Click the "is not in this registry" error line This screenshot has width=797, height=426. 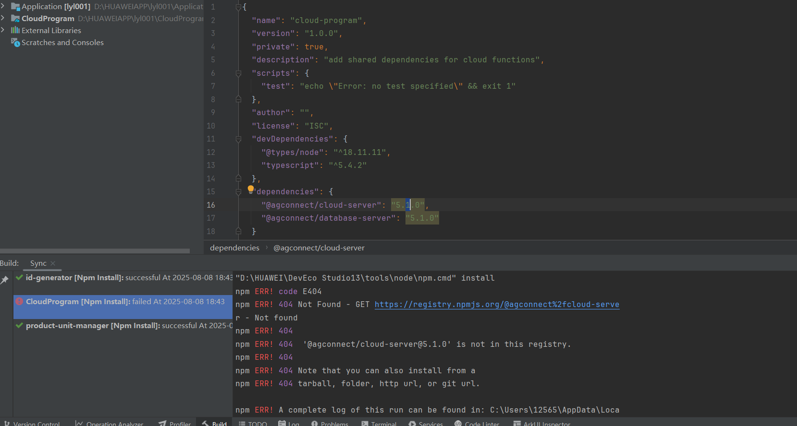click(x=404, y=344)
